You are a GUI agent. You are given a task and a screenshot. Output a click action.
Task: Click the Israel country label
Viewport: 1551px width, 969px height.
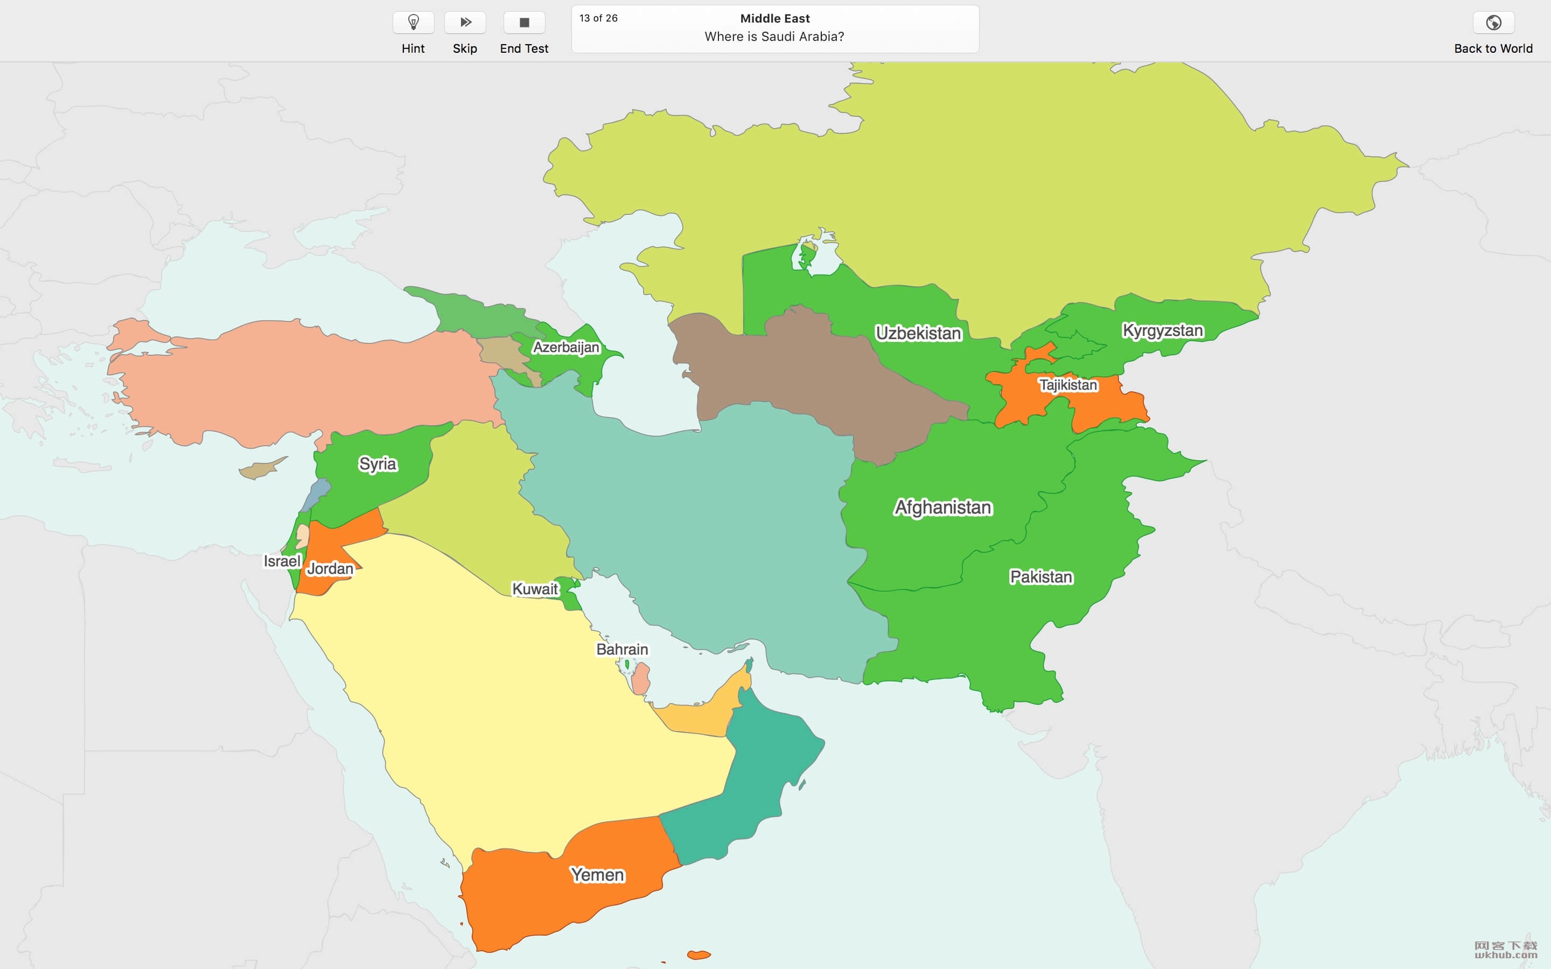tap(282, 561)
